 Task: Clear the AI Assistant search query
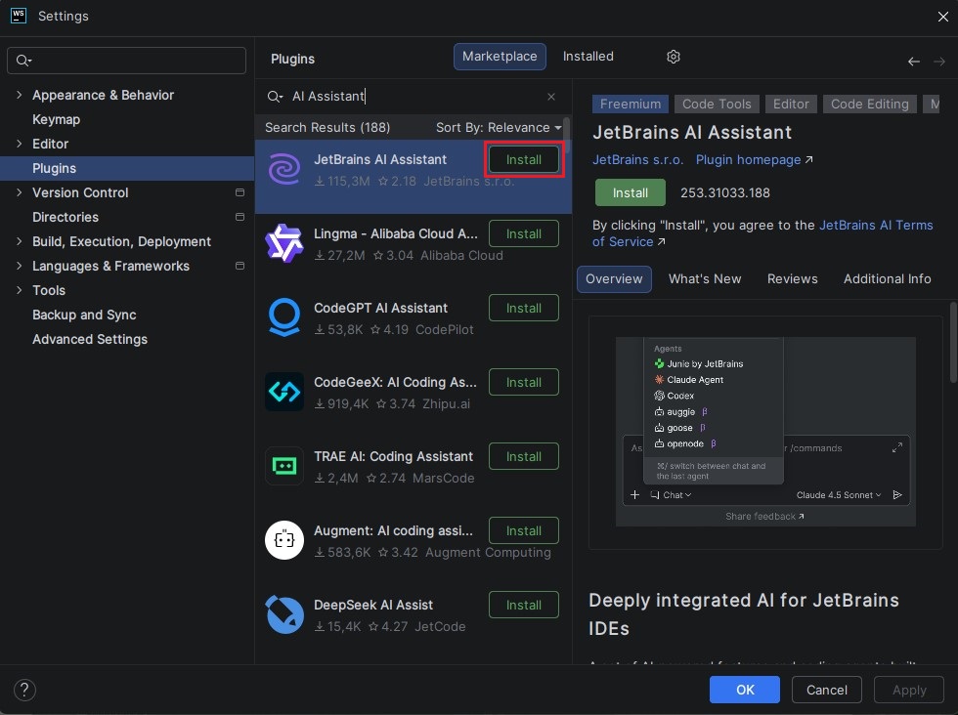[x=551, y=97]
